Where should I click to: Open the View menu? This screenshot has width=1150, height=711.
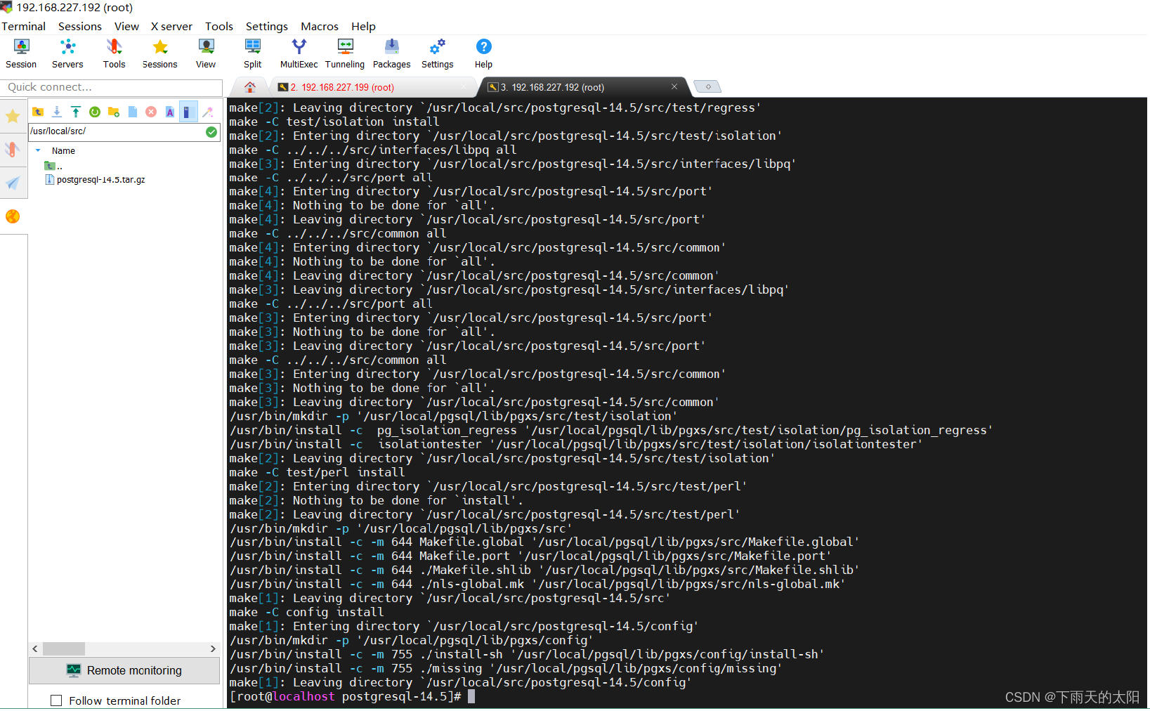tap(126, 26)
